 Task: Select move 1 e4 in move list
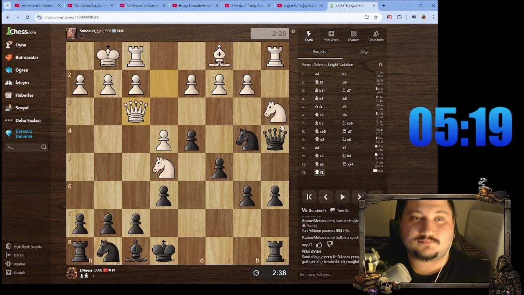click(x=317, y=74)
